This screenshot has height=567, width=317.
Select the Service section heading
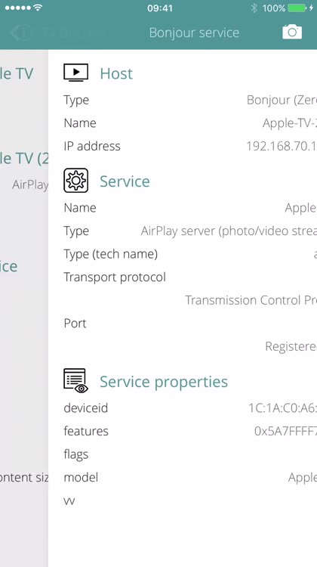[125, 181]
